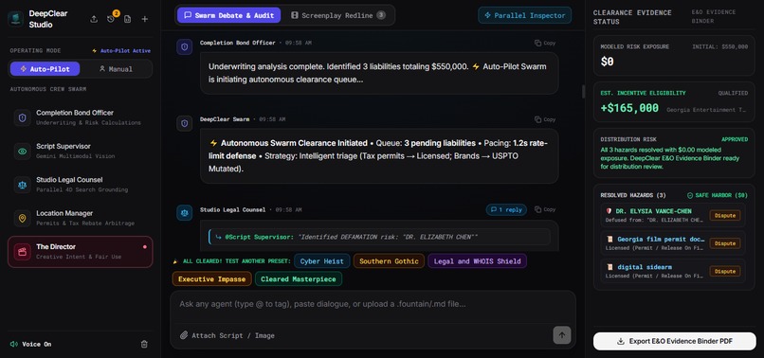Click the DeepClear Studio logo icon
The width and height of the screenshot is (764, 358).
pyautogui.click(x=15, y=19)
